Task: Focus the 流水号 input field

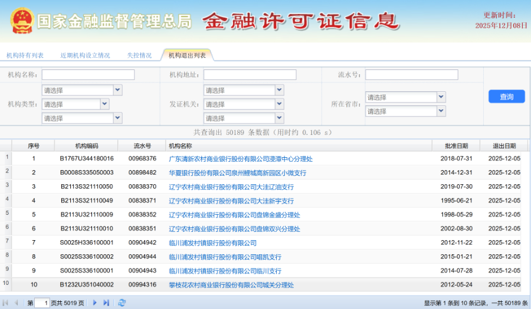Action: coord(411,75)
